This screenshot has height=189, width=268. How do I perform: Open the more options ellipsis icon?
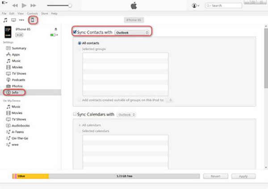click(21, 20)
